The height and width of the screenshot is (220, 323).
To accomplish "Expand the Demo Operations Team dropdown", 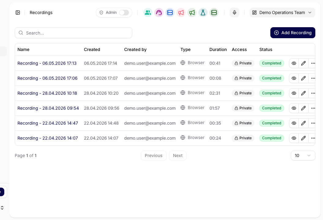I will pyautogui.click(x=282, y=13).
